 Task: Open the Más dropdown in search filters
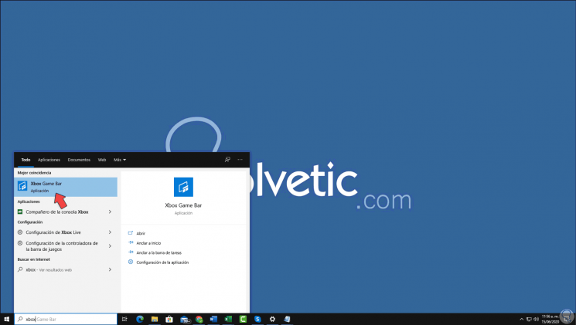click(x=120, y=160)
